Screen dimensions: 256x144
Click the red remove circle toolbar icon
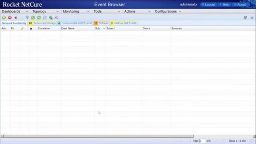click(x=10, y=18)
